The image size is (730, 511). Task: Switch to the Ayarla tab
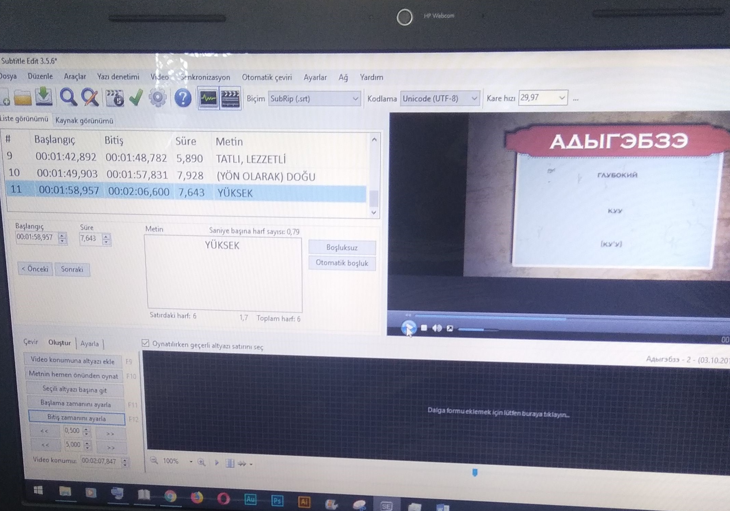[x=90, y=344]
